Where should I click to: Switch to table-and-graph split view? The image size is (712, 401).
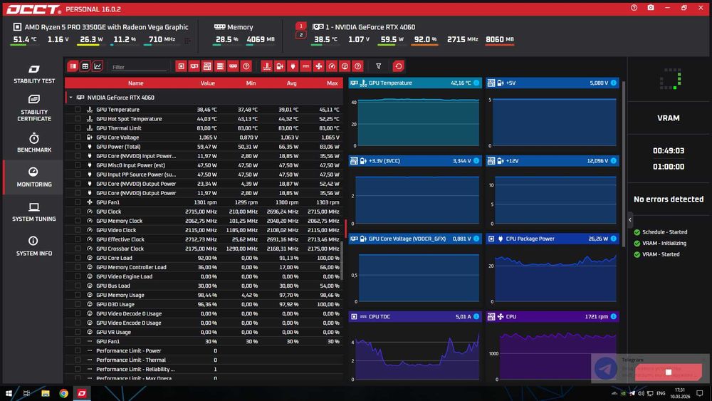coord(73,66)
